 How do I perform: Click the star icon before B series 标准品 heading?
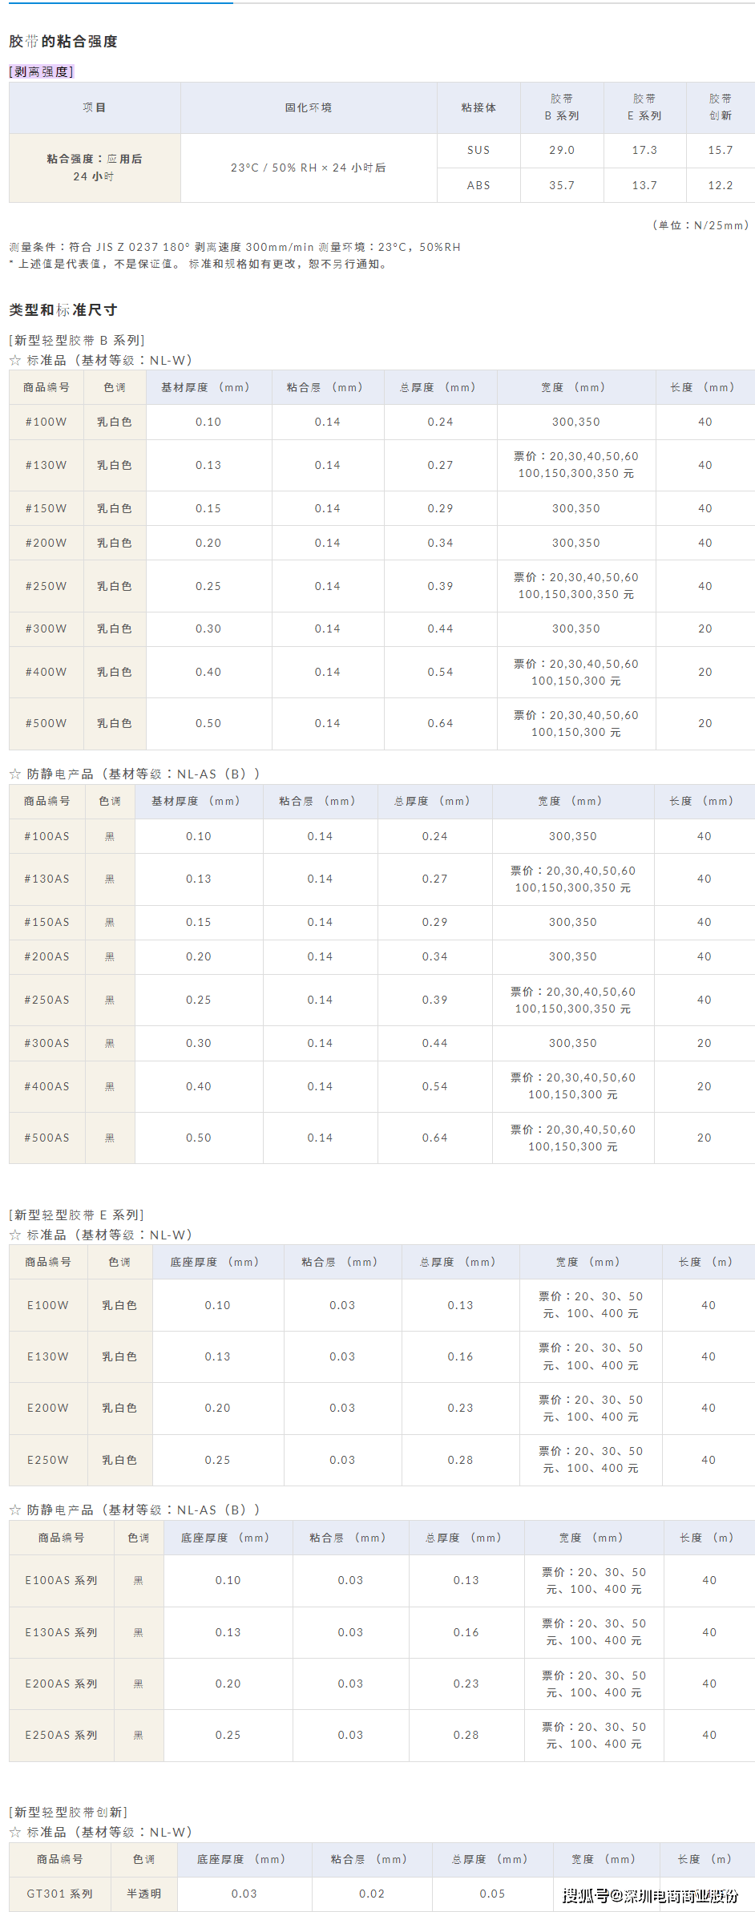click(x=15, y=361)
